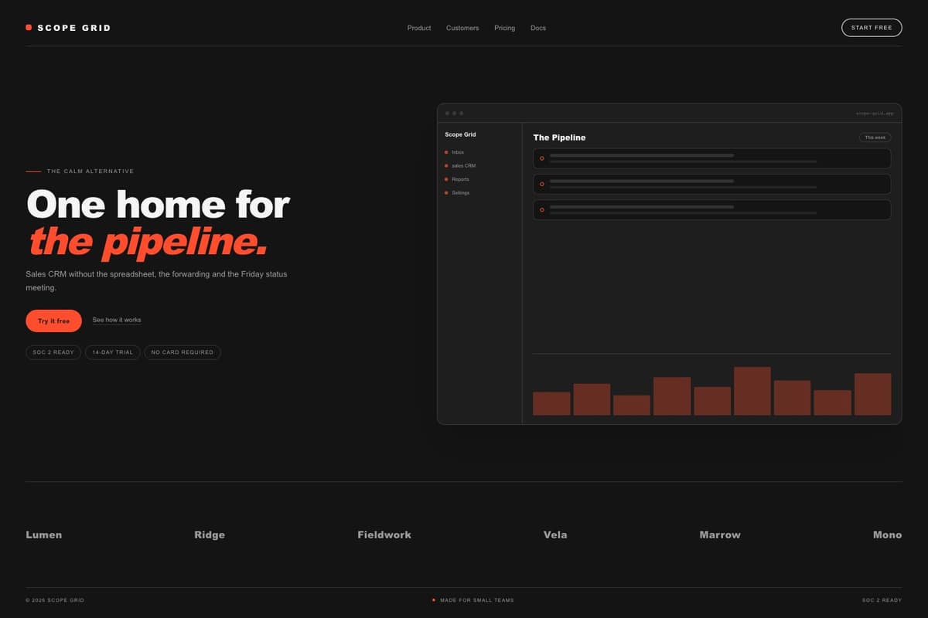The image size is (928, 618).
Task: Click the red dot beside Reports
Action: click(446, 179)
